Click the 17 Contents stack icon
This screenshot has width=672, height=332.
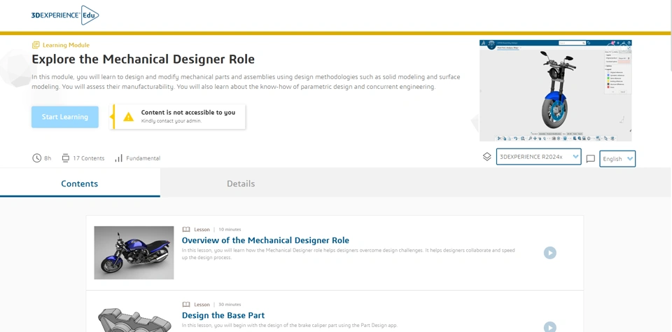[x=66, y=158]
